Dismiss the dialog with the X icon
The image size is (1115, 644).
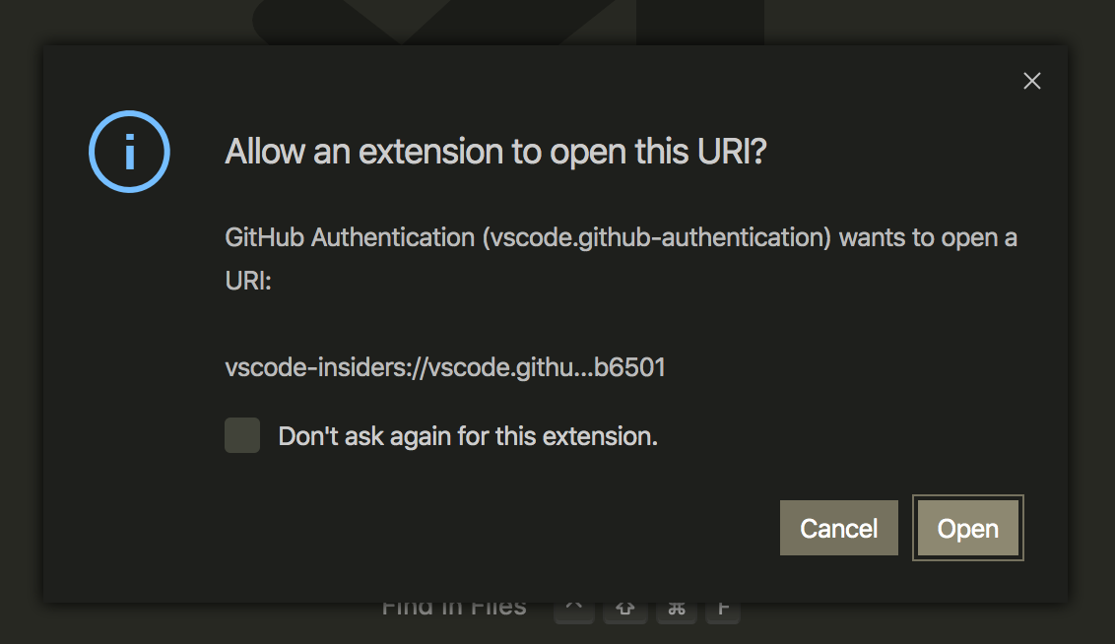[x=1031, y=81]
